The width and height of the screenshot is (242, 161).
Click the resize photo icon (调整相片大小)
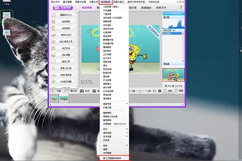pyautogui.click(x=53, y=15)
